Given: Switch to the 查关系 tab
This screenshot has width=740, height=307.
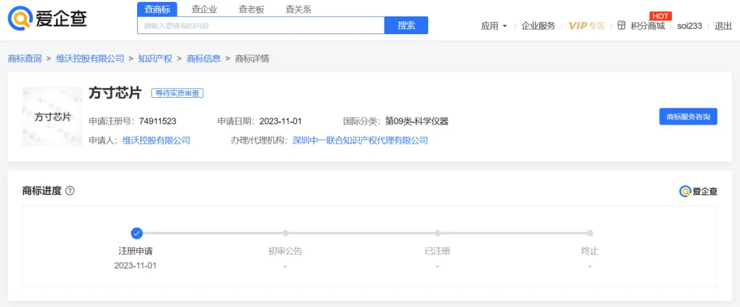Looking at the screenshot, I should (x=298, y=9).
